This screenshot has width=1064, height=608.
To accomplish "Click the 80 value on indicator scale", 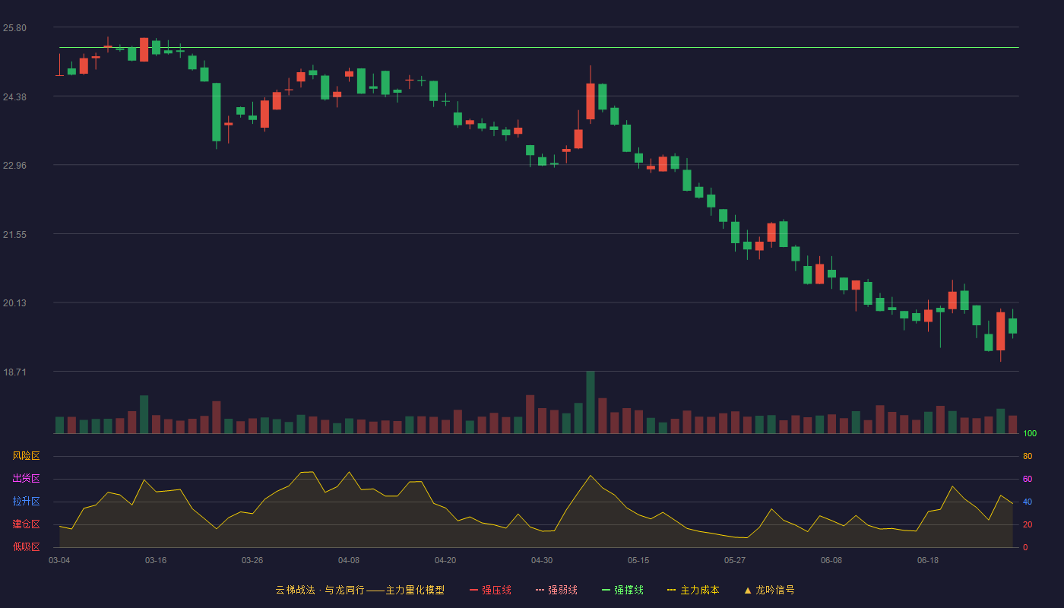I will (x=1028, y=456).
